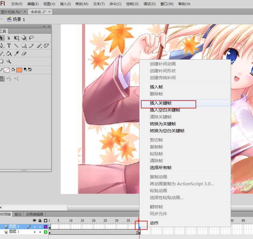Open the 调试(D) menu
This screenshot has height=239, width=253.
[150, 4]
